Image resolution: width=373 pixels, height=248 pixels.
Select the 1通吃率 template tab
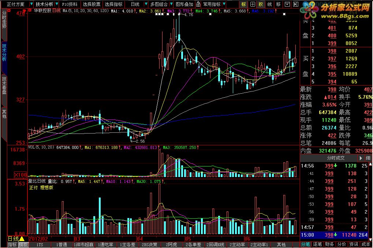[x=105, y=245]
